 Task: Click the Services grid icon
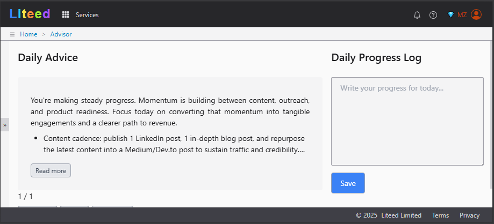pyautogui.click(x=66, y=15)
